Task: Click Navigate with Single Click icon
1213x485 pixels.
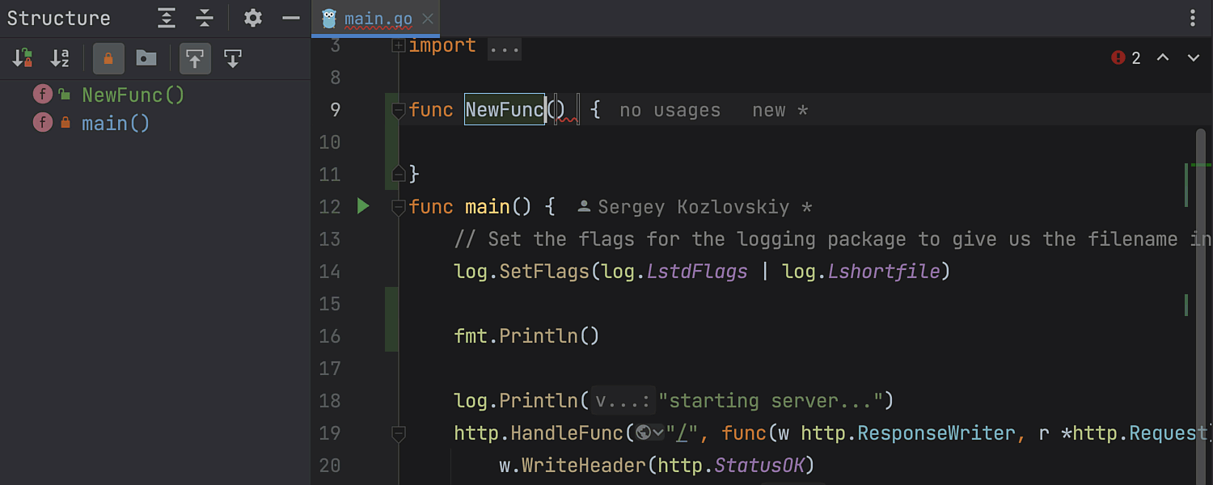Action: coord(233,58)
